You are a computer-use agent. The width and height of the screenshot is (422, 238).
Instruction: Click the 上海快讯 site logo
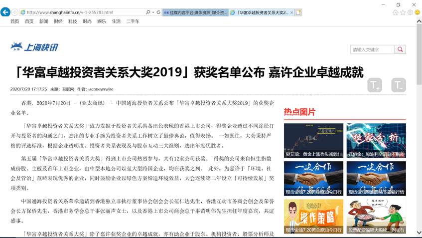click(x=34, y=46)
